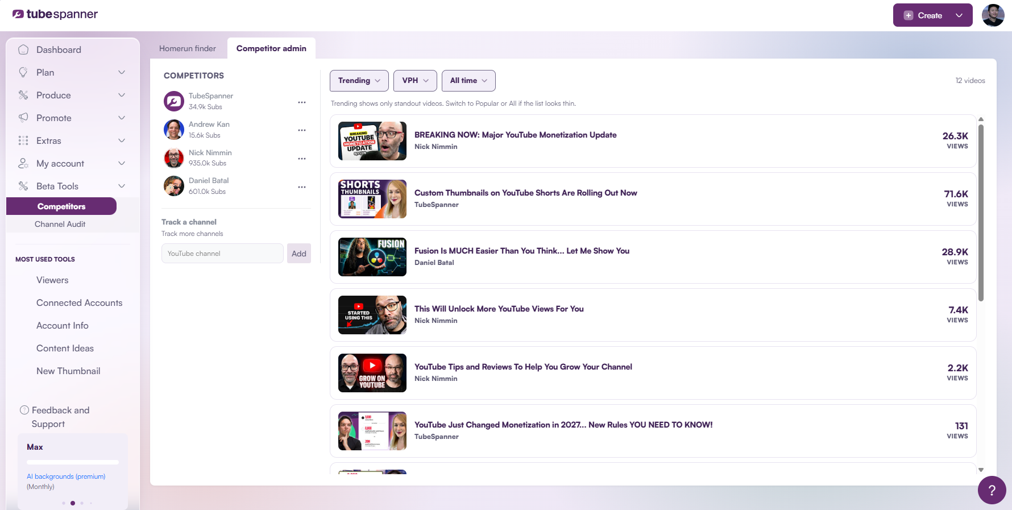Open the Viewers tool

[x=52, y=280]
